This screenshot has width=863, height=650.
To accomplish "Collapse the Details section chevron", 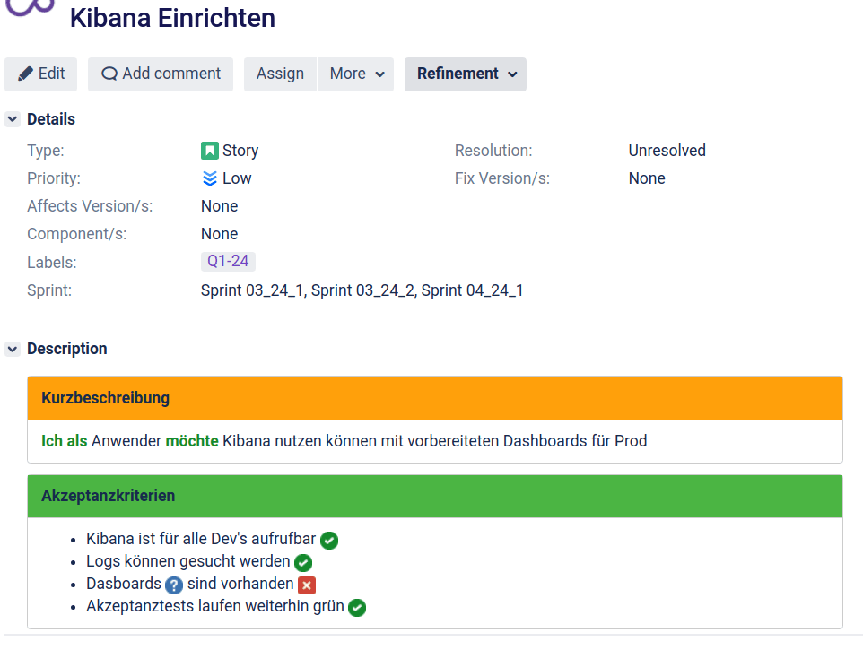I will point(13,118).
